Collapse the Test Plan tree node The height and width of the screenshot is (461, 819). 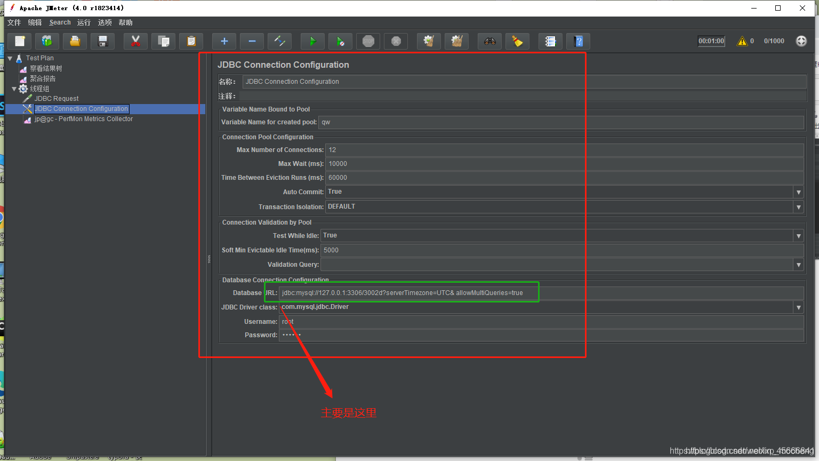coord(10,58)
